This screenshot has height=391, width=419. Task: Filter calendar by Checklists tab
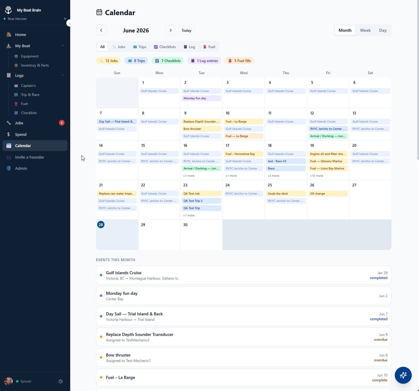coord(165,47)
